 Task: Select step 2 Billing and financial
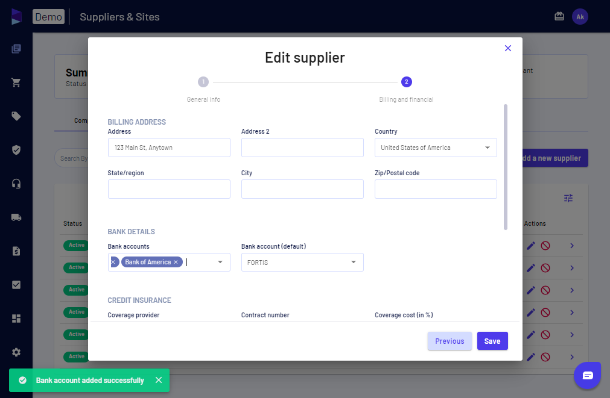click(406, 82)
